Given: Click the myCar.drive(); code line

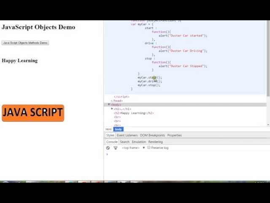Looking at the screenshot, I should coord(150,81).
